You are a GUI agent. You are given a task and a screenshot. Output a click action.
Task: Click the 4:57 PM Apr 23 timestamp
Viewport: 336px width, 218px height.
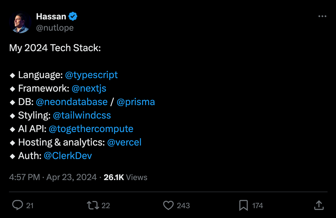tap(53, 177)
